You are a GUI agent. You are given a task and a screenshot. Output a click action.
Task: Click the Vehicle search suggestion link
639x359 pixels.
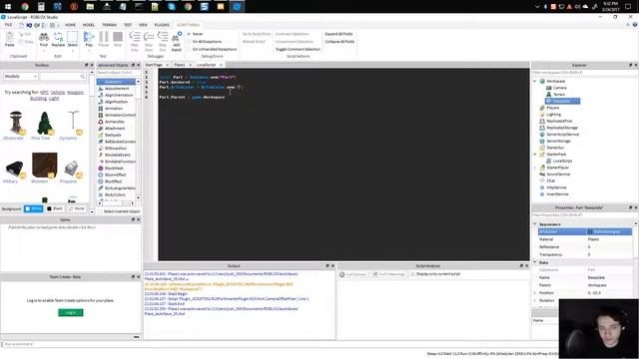click(58, 93)
